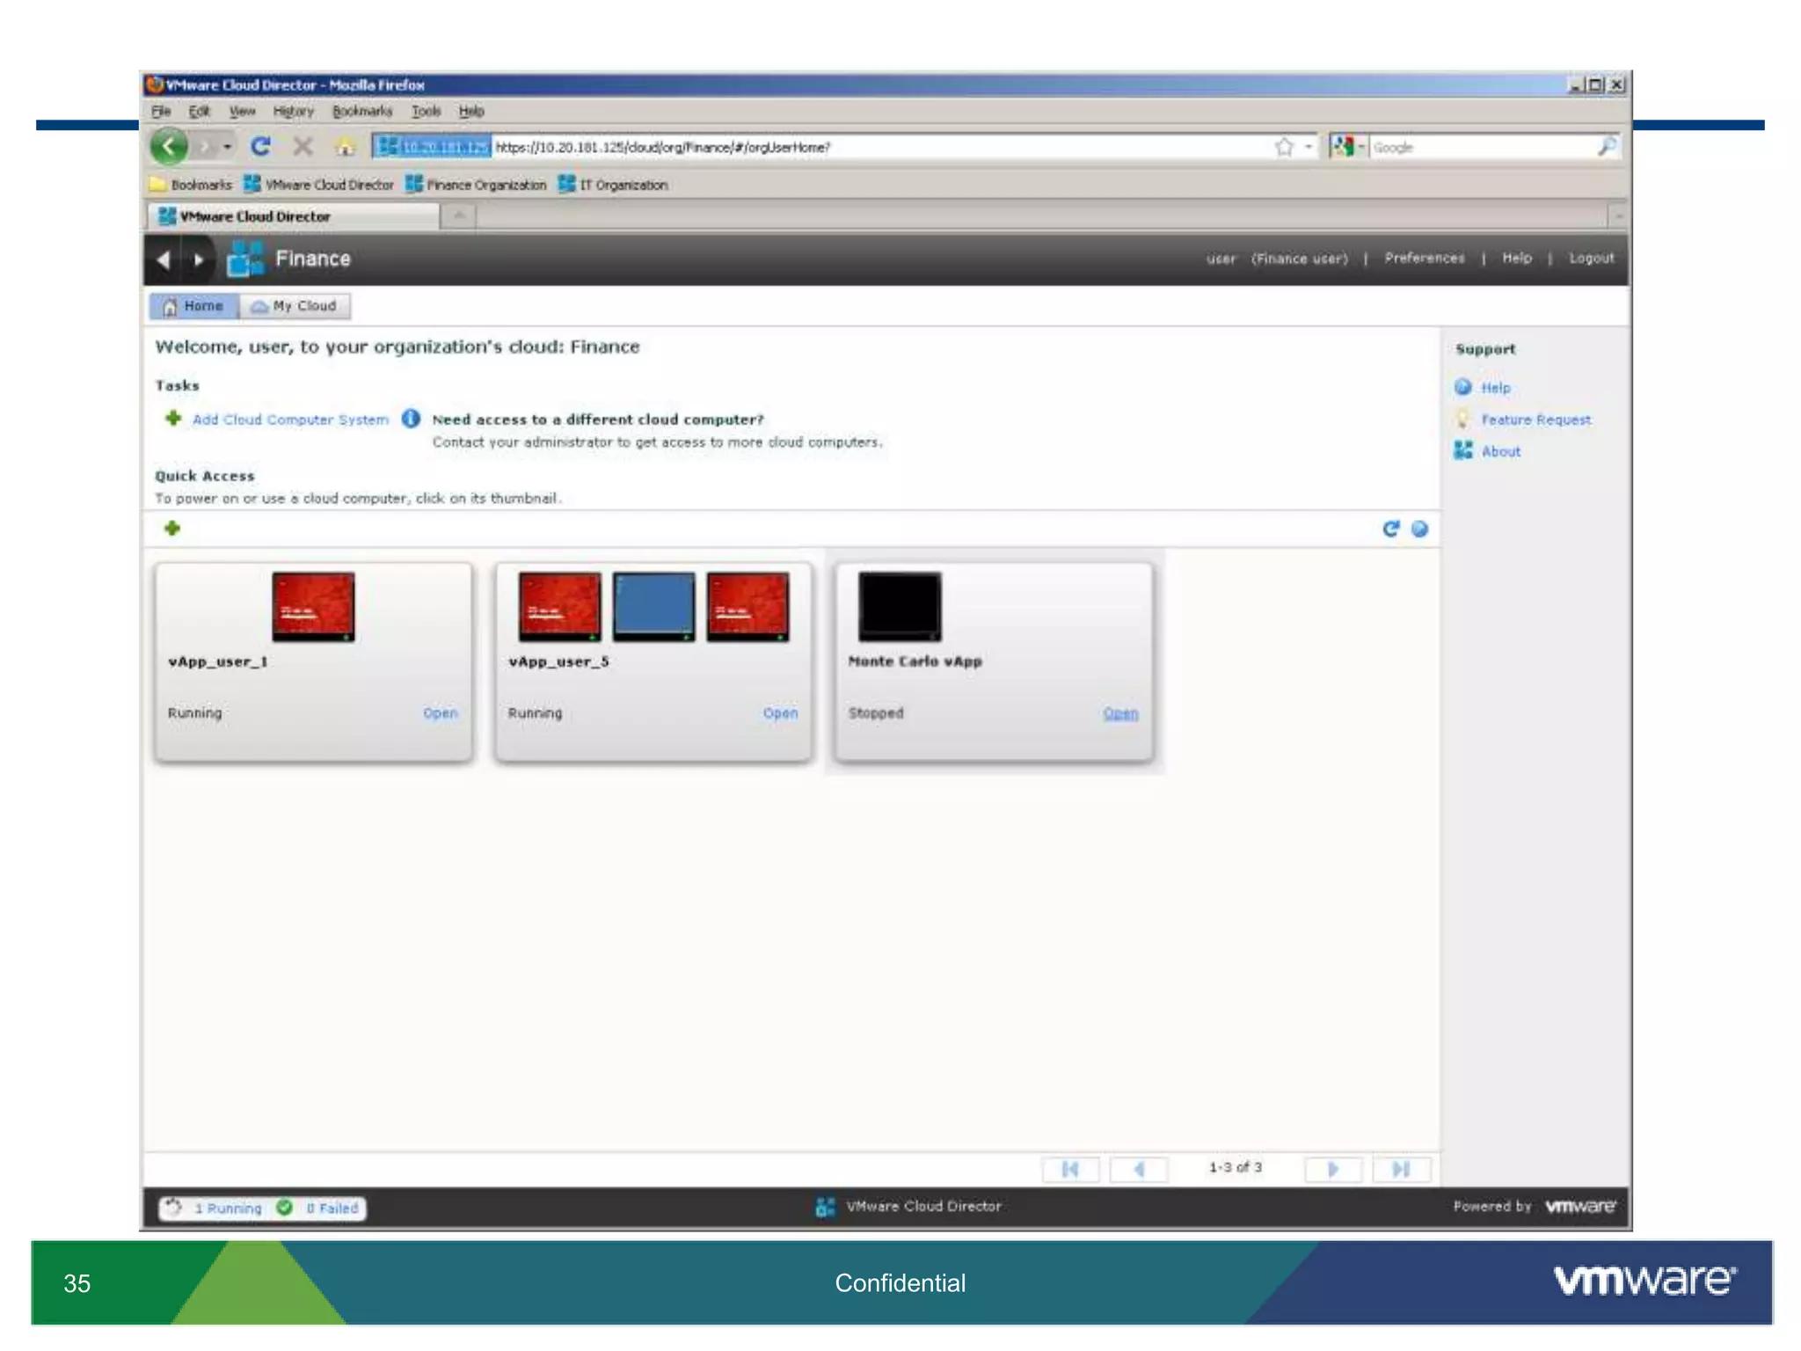Open the Bookmarks menu
The height and width of the screenshot is (1351, 1801).
[x=362, y=111]
